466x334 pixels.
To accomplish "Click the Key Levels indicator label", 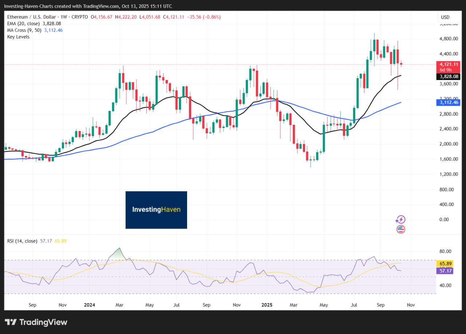I will [18, 37].
